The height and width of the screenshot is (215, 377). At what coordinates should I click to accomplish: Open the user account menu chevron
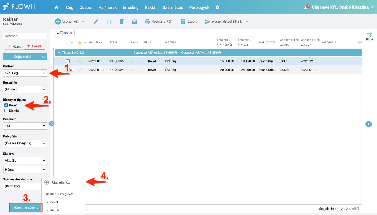coord(373,7)
